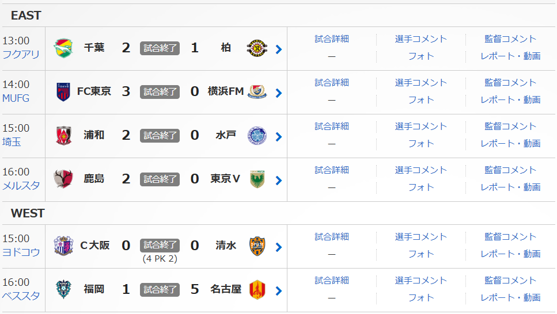
Task: Open 試合詳細 for FC東京 vs 横浜FM
Action: [x=332, y=83]
